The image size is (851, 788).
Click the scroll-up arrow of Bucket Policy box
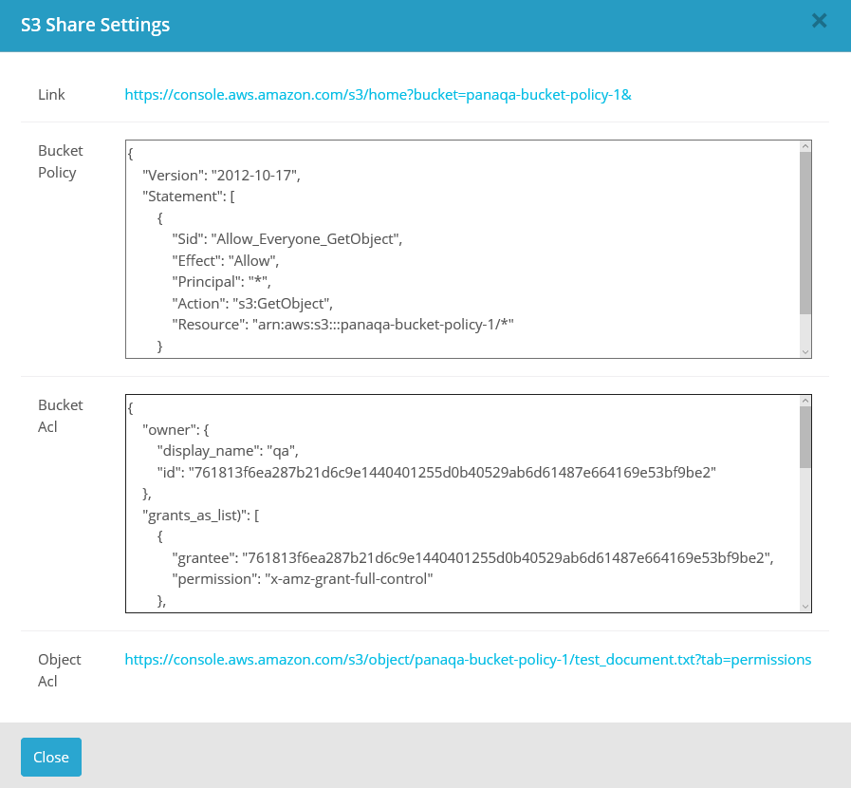805,148
